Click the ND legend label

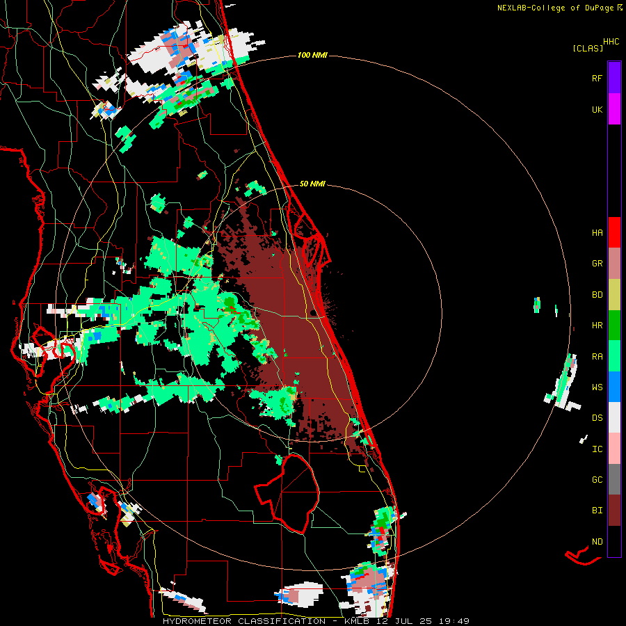point(597,542)
